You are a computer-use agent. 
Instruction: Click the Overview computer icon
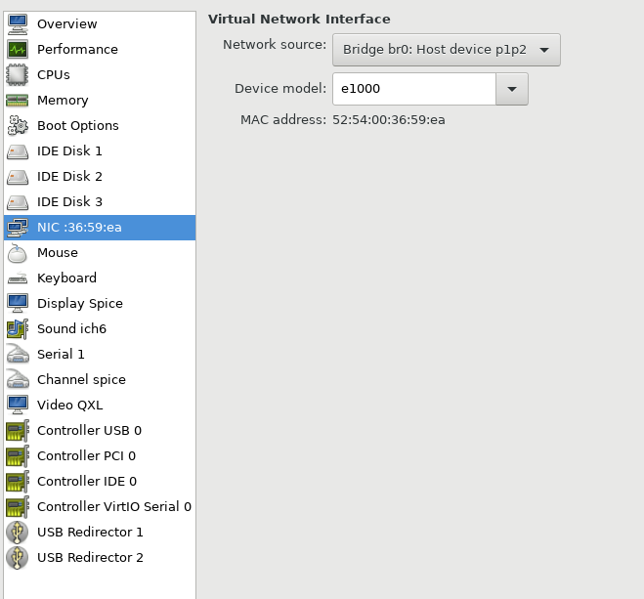[x=18, y=23]
